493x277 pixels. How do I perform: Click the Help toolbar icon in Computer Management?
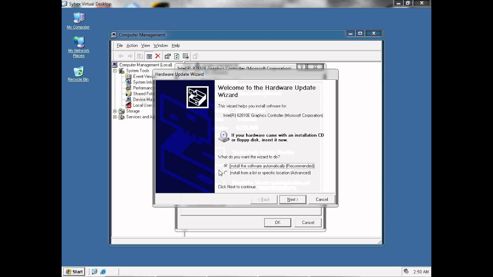195,56
